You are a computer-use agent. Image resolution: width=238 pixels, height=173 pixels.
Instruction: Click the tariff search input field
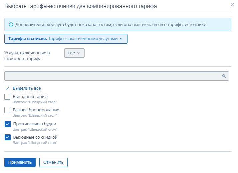coord(117,76)
